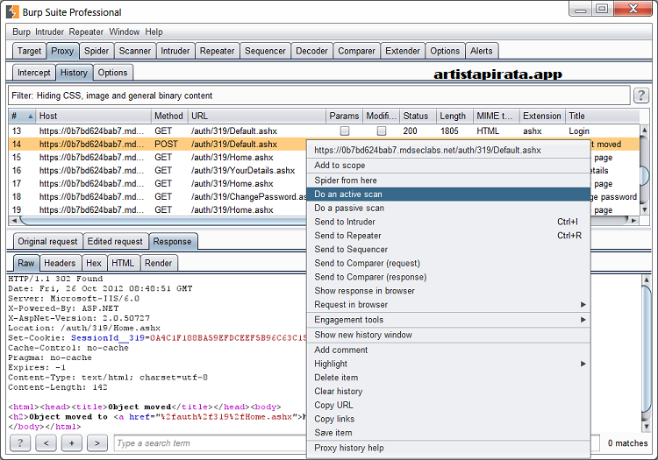658x460 pixels.
Task: Sort by the Status column header
Action: (418, 116)
